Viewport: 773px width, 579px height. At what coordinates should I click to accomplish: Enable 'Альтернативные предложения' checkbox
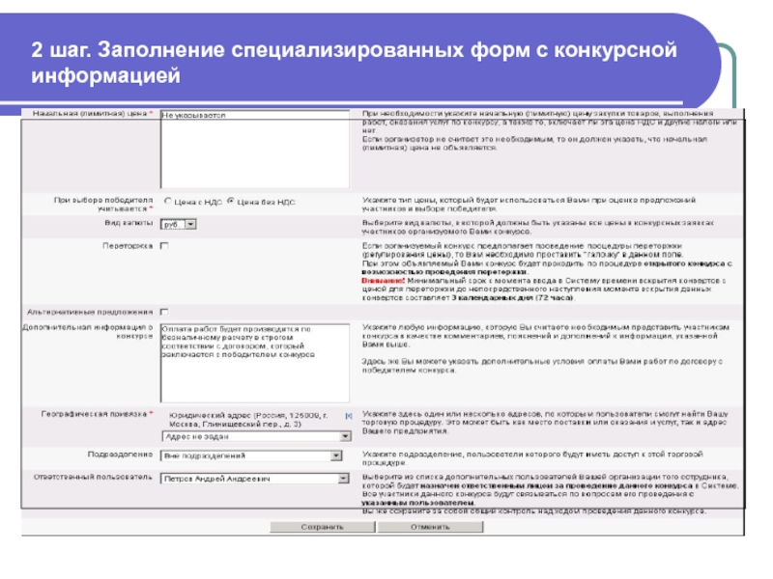[164, 312]
